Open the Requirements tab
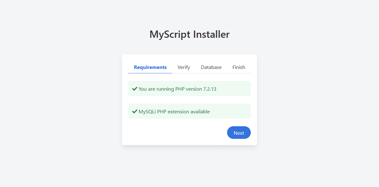The image size is (379, 187). pyautogui.click(x=150, y=67)
